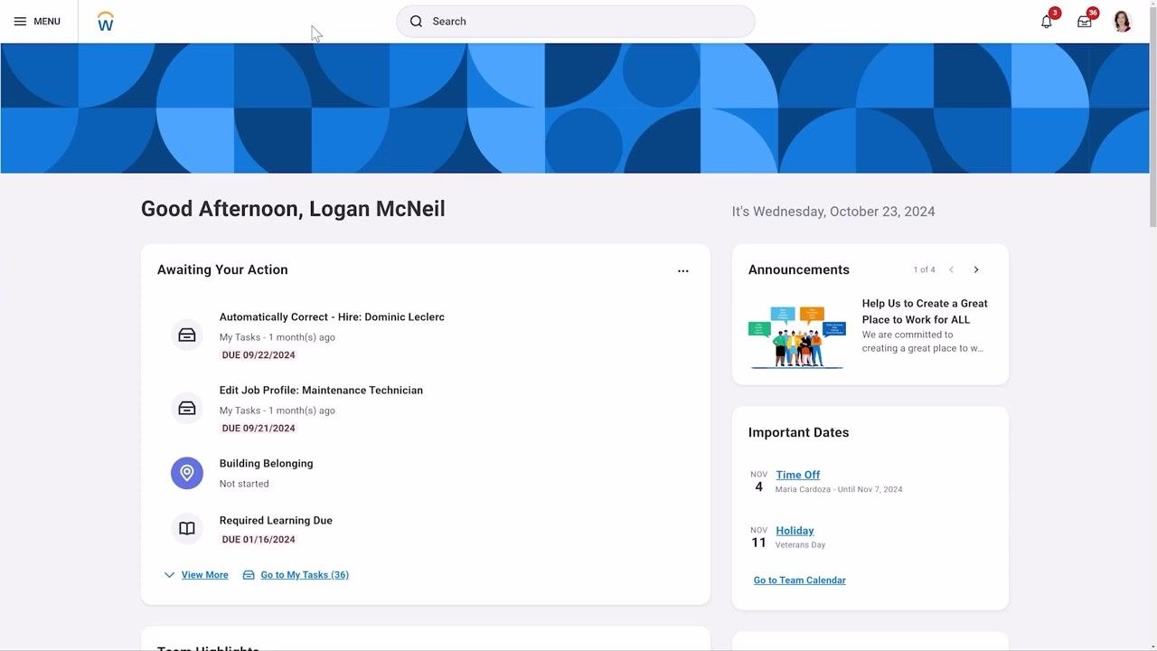Focus the Search input field
This screenshot has height=651, width=1157.
click(576, 22)
